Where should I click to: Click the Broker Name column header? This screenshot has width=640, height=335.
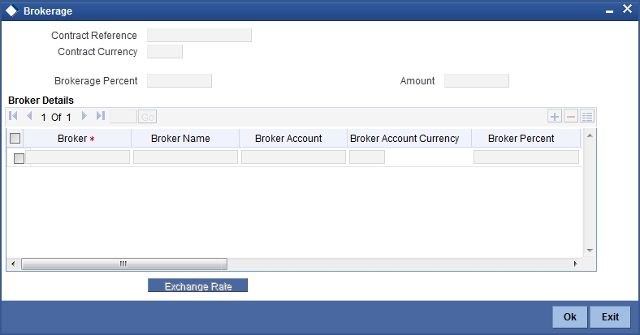[185, 139]
